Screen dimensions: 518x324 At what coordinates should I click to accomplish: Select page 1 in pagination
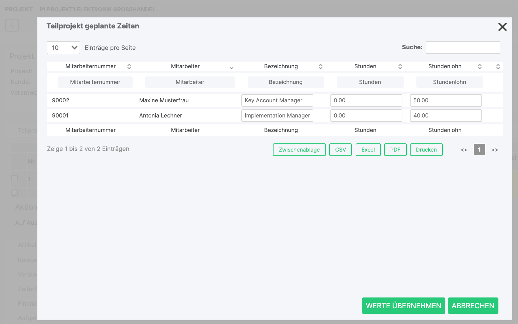(479, 150)
